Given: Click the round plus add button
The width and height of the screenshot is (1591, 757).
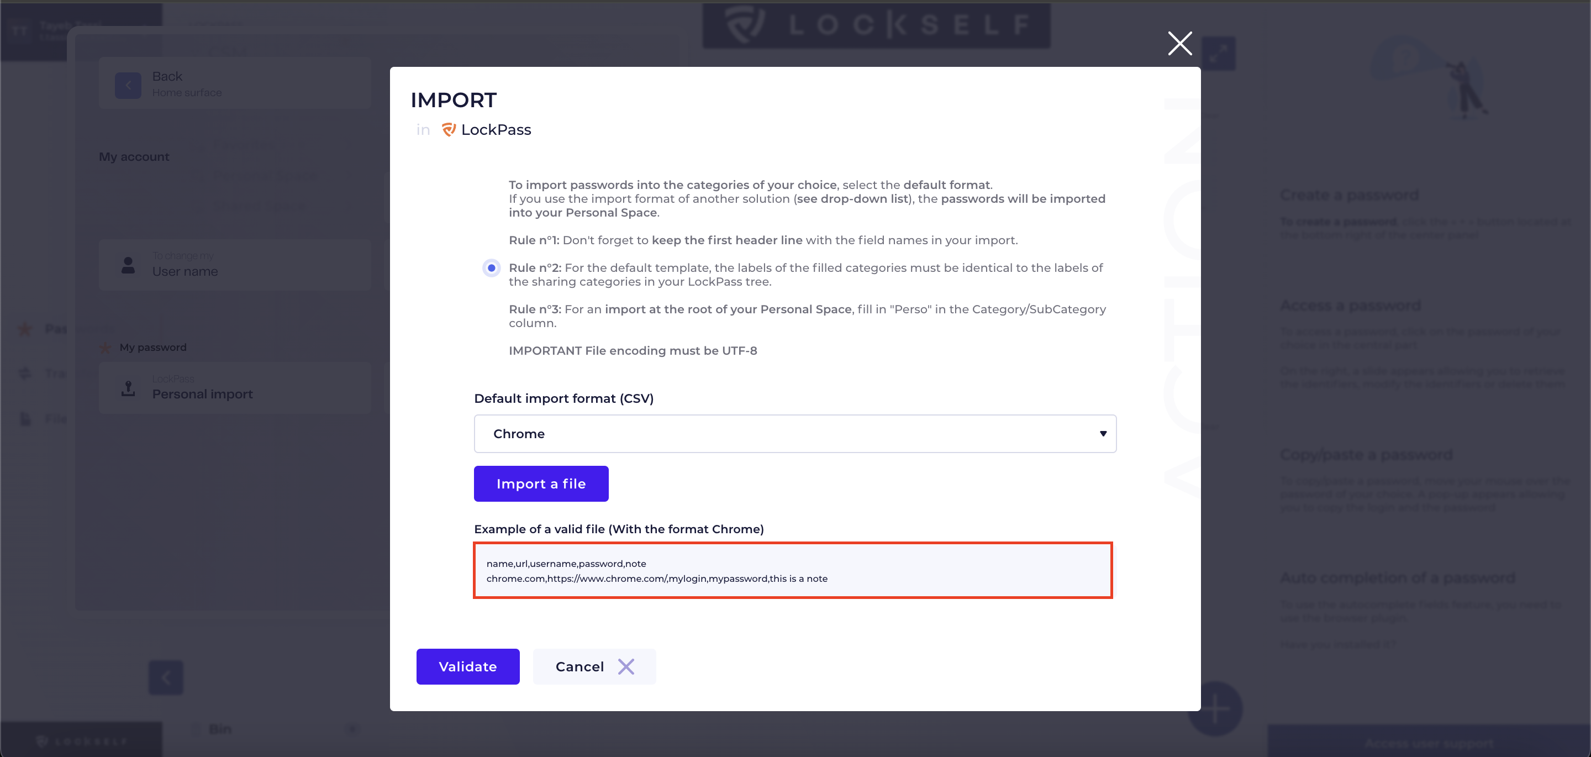Looking at the screenshot, I should pos(1214,708).
